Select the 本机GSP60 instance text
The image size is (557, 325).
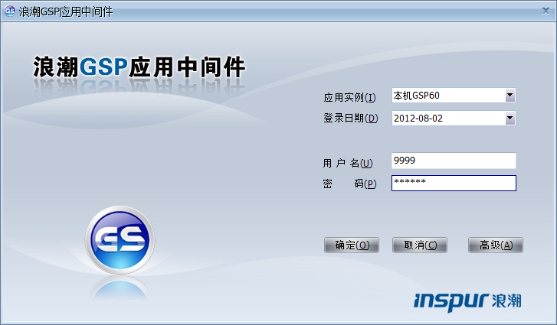416,96
